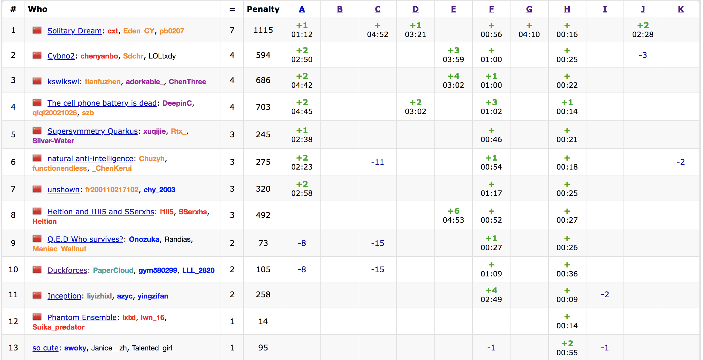Click the flag icon beside kswlkswl team
This screenshot has height=360, width=703.
37,81
